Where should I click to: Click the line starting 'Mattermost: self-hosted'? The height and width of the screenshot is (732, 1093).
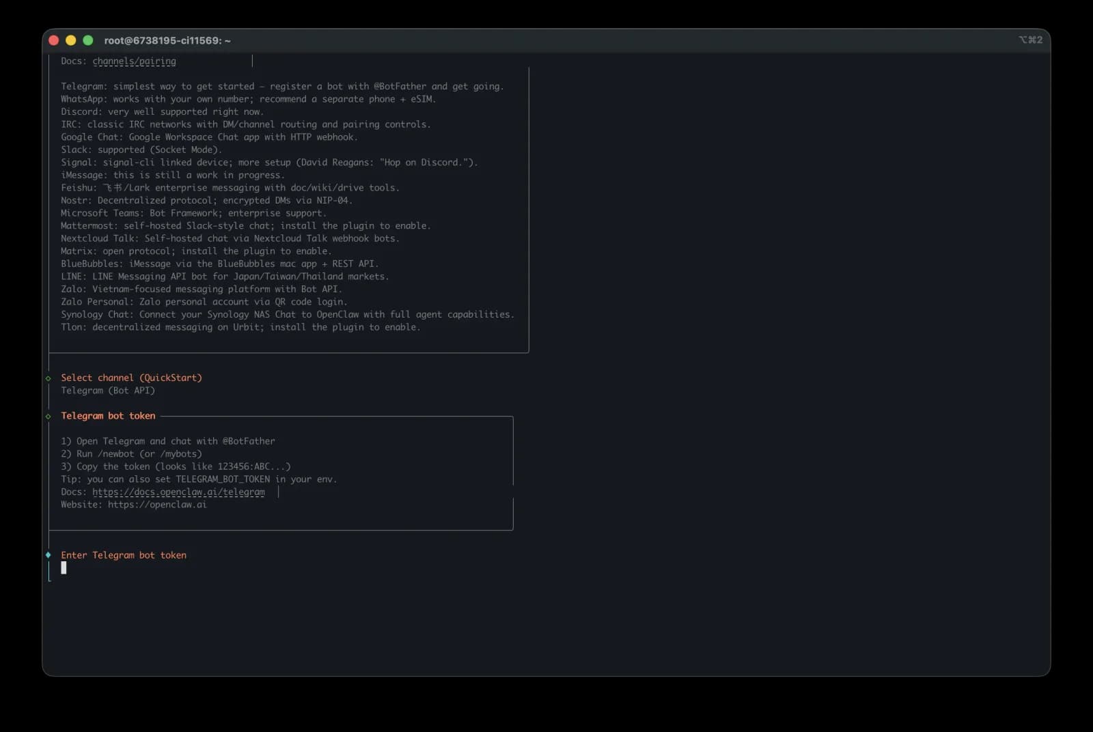pos(246,226)
